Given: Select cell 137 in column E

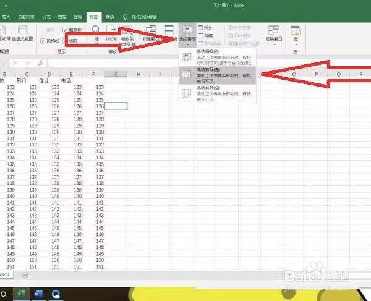Looking at the screenshot, I should pos(71,177).
